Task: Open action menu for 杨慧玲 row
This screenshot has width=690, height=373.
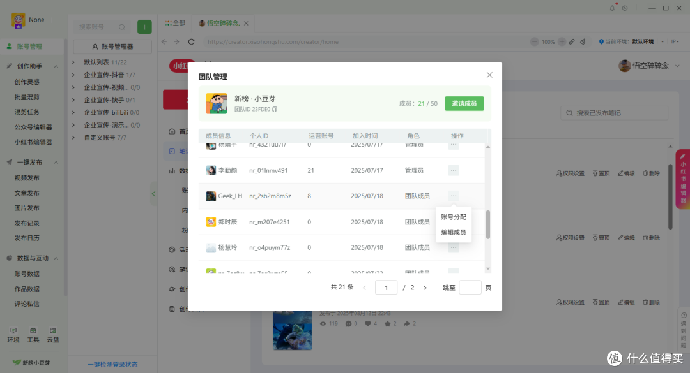Action: click(453, 248)
